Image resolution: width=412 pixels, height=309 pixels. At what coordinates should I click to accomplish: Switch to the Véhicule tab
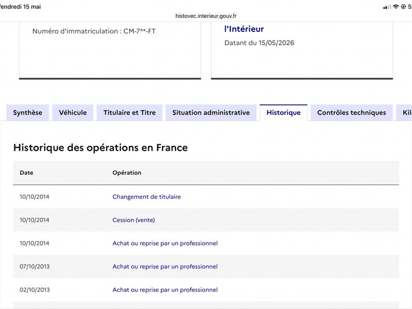coord(73,112)
